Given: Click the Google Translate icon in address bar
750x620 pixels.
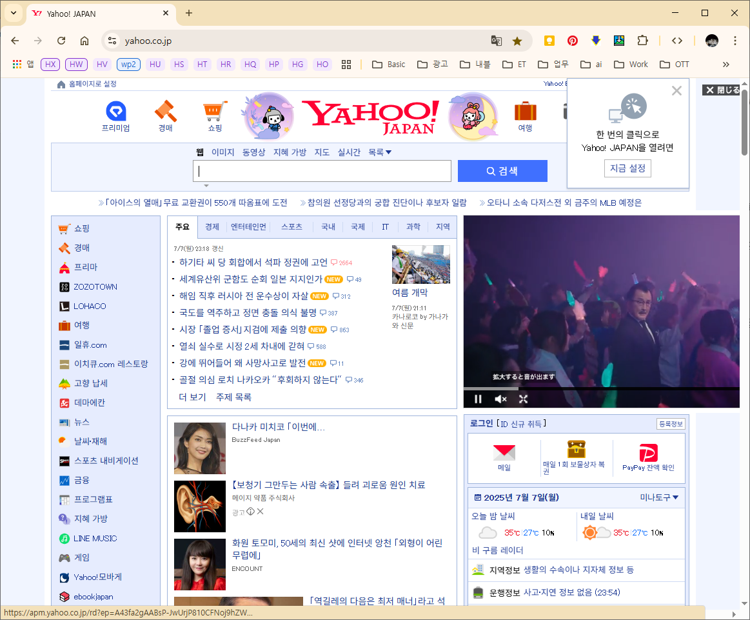Looking at the screenshot, I should coord(497,41).
